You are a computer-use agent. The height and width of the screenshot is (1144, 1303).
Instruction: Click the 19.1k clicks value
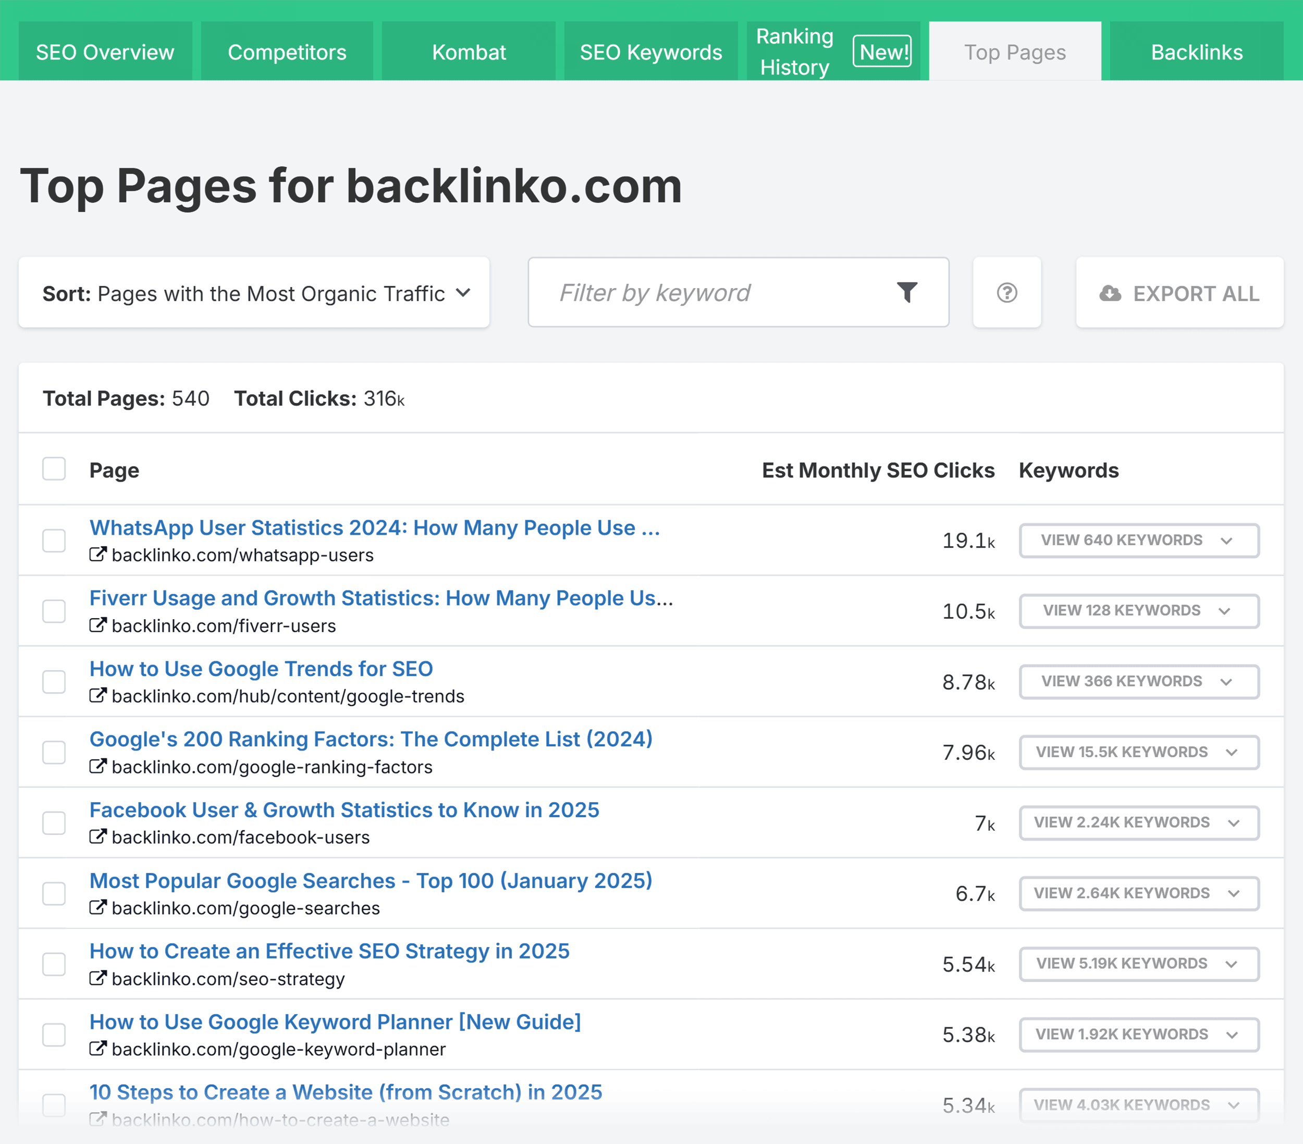click(x=968, y=540)
